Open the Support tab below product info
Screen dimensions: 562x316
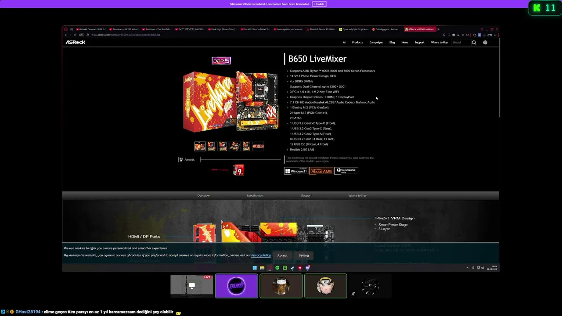pos(306,196)
